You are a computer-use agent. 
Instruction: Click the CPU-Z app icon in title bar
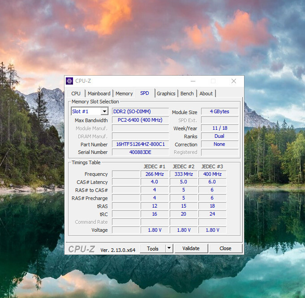tap(69, 81)
